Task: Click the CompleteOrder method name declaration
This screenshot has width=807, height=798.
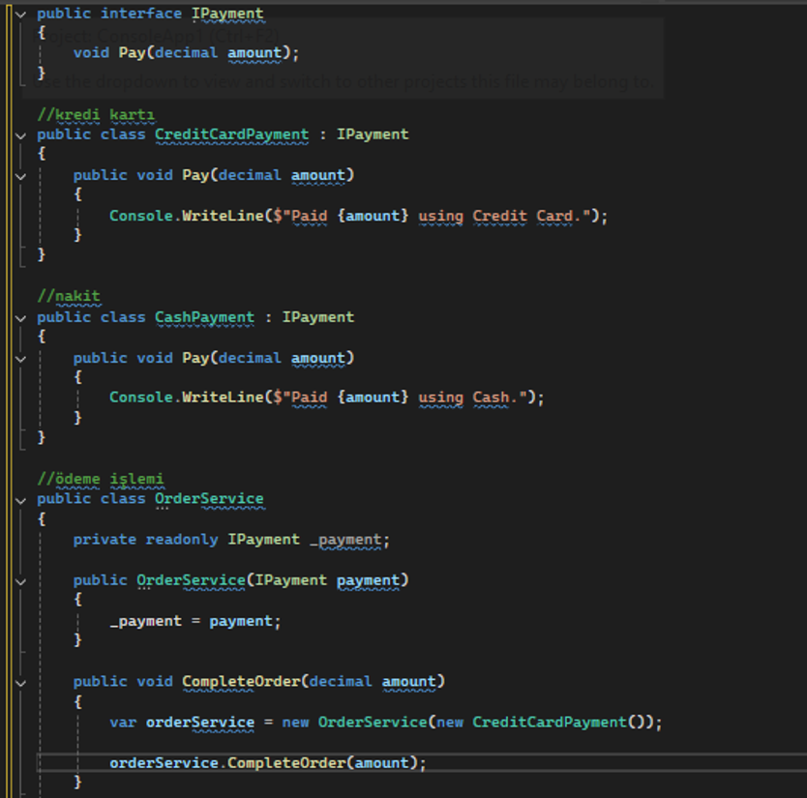Action: click(241, 682)
